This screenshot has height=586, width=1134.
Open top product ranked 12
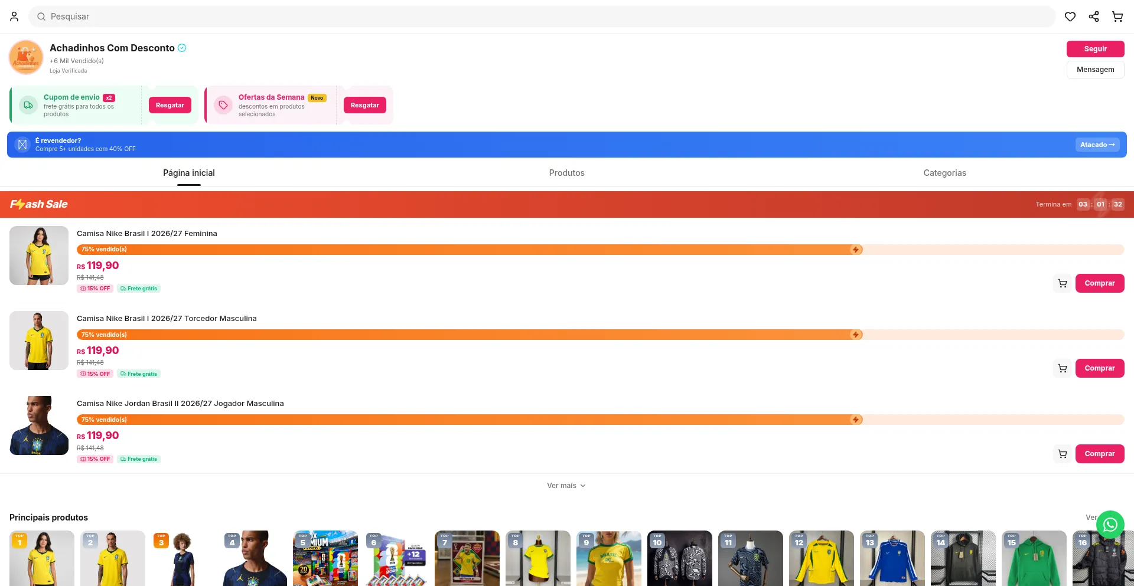[x=822, y=558]
